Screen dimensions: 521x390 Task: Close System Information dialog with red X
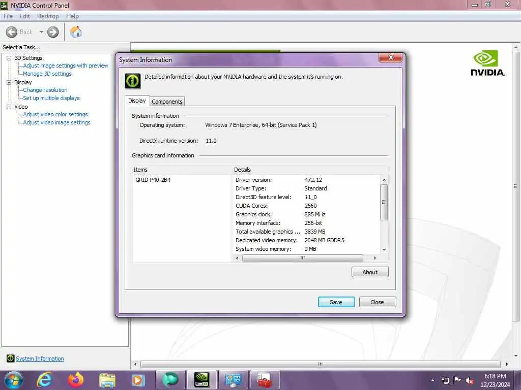point(390,58)
